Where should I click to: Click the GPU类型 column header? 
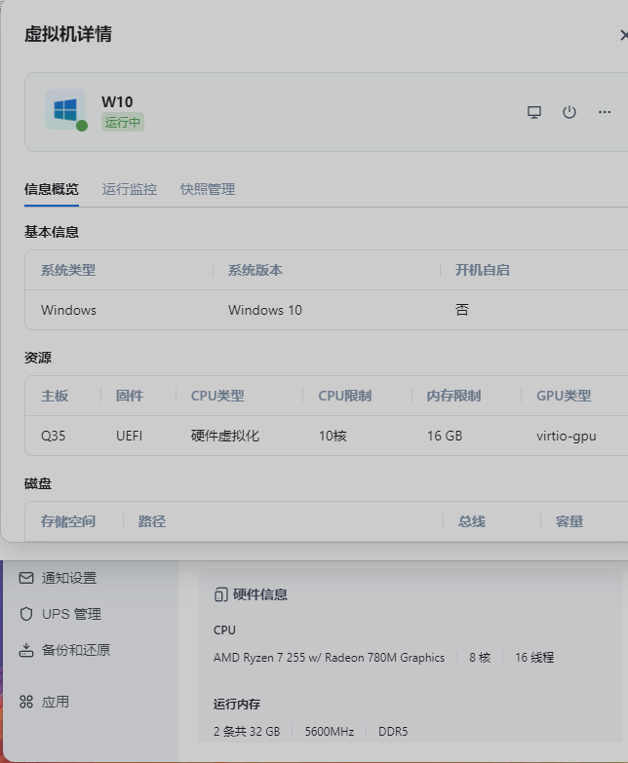tap(564, 396)
